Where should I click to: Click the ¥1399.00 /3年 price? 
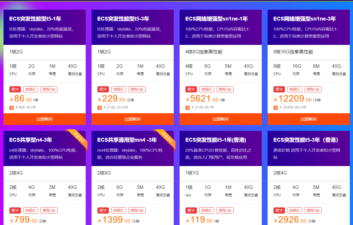pyautogui.click(x=119, y=220)
